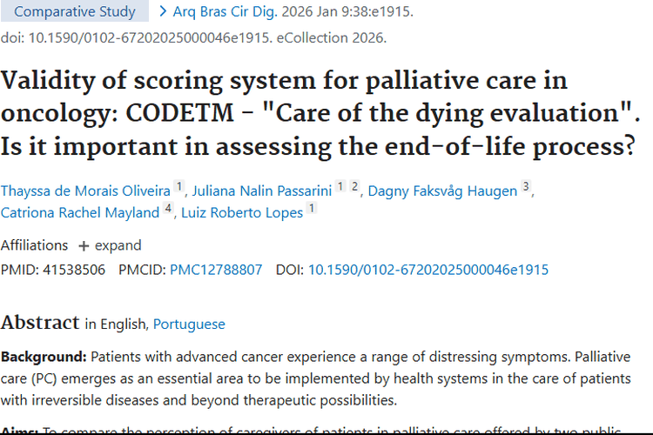Image resolution: width=653 pixels, height=435 pixels.
Task: Click affiliation superscript 3 after Haugen
Action: click(x=526, y=186)
